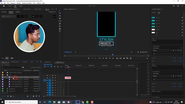
Task: Open the Full playback resolution dropdown
Action: (x=133, y=52)
